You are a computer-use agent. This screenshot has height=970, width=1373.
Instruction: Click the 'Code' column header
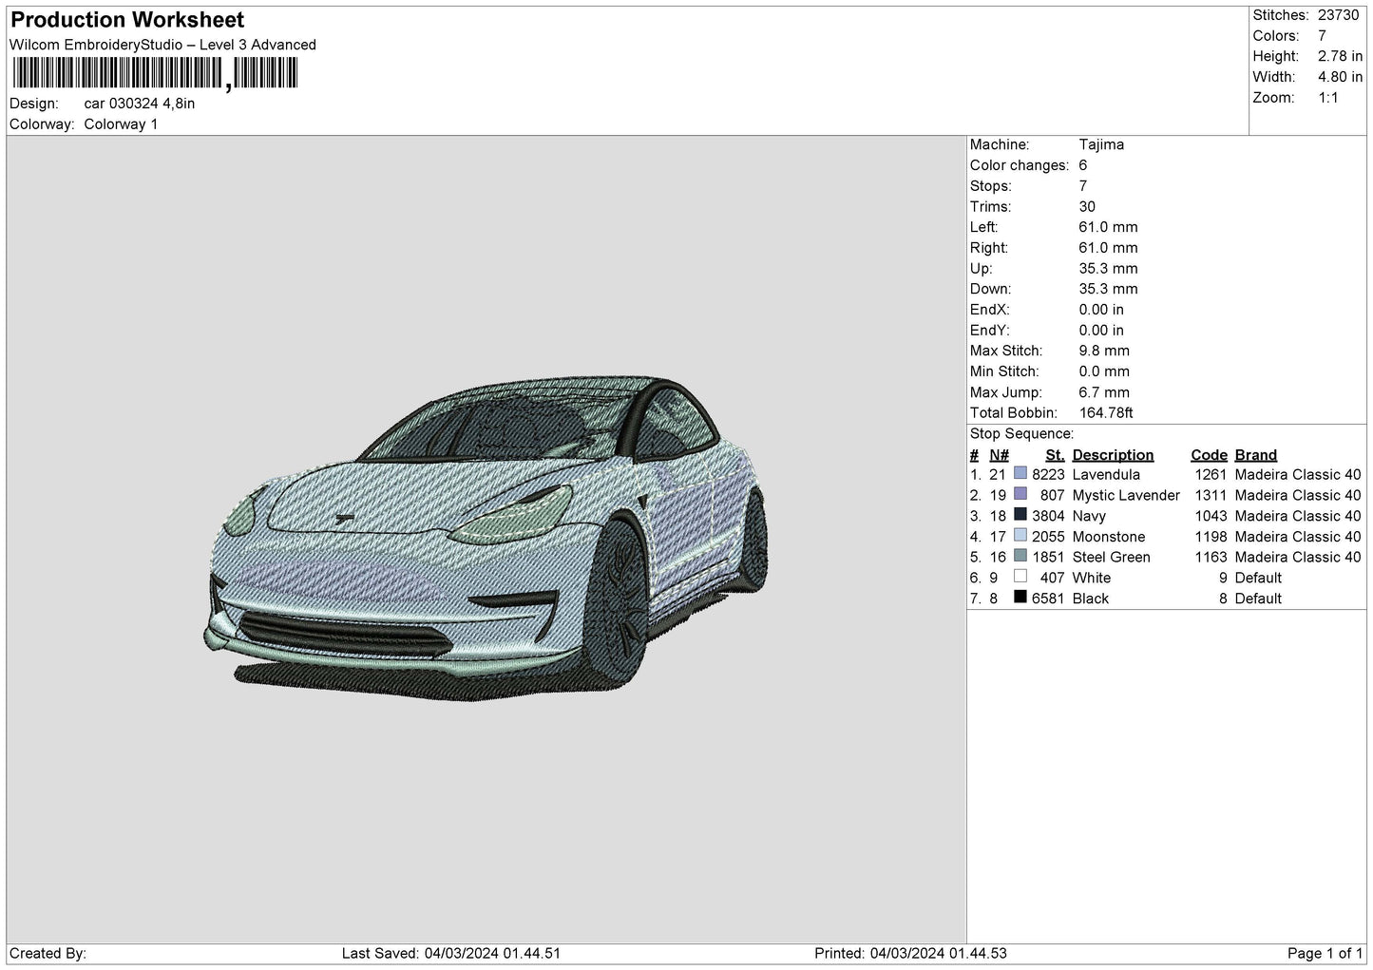pyautogui.click(x=1209, y=455)
